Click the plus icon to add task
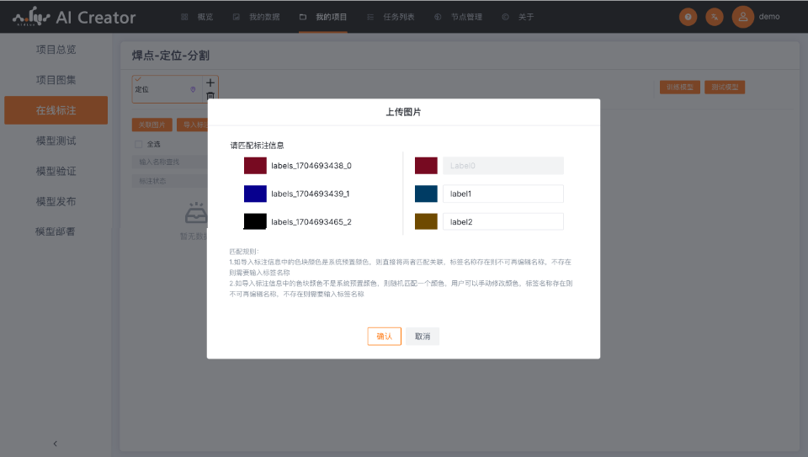This screenshot has width=808, height=457. [x=210, y=82]
